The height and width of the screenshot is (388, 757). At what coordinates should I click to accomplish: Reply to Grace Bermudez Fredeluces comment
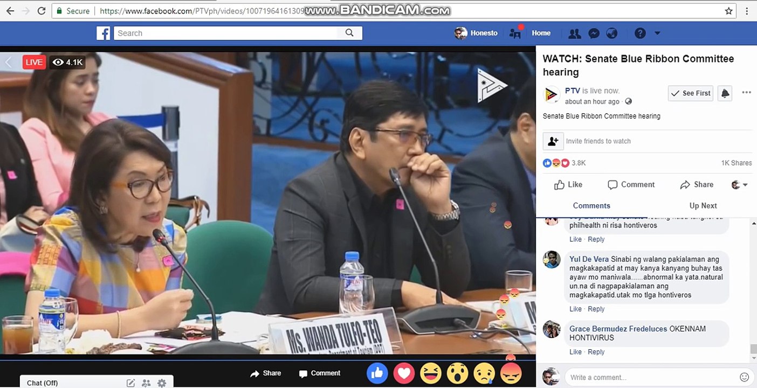(596, 352)
